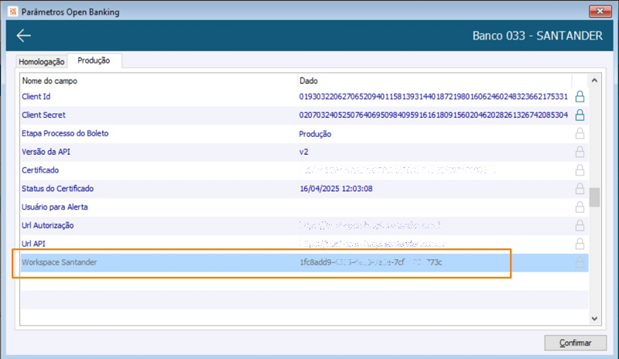The image size is (619, 359).
Task: Click the v2 API version value
Action: 303,152
